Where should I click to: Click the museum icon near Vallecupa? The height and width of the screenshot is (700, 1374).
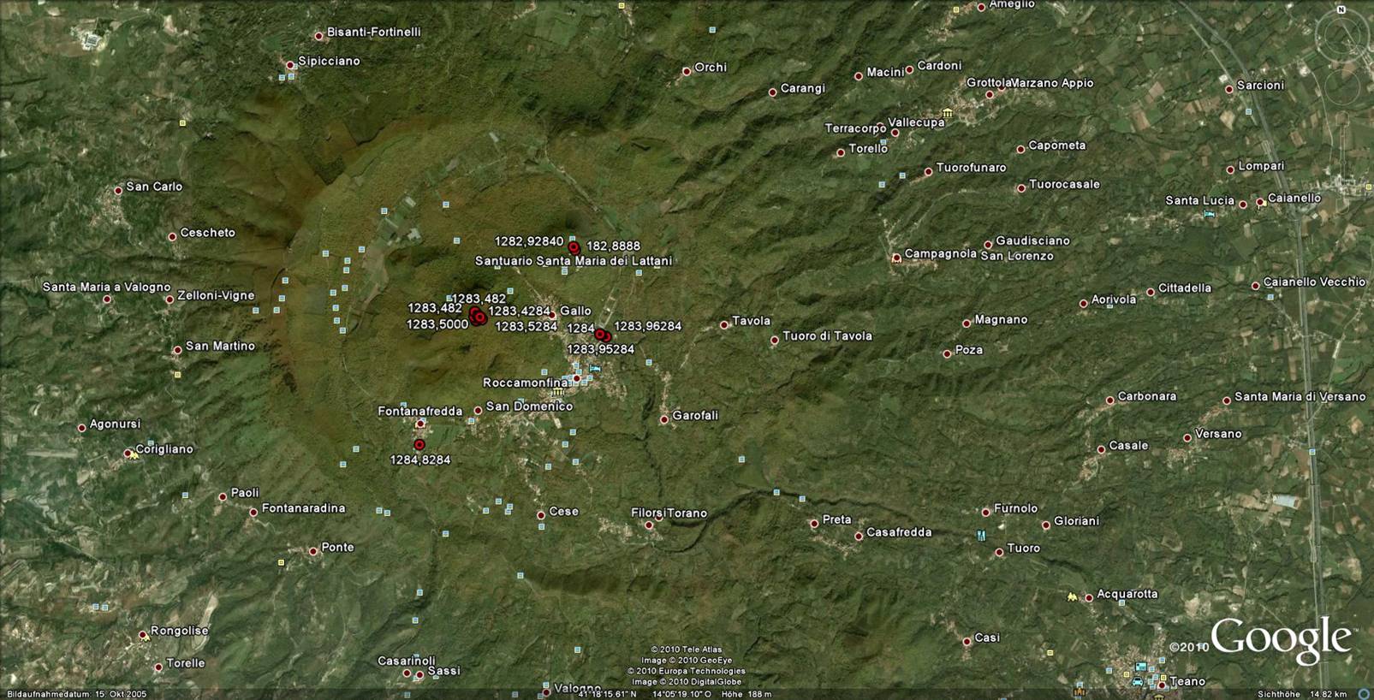coord(947,113)
